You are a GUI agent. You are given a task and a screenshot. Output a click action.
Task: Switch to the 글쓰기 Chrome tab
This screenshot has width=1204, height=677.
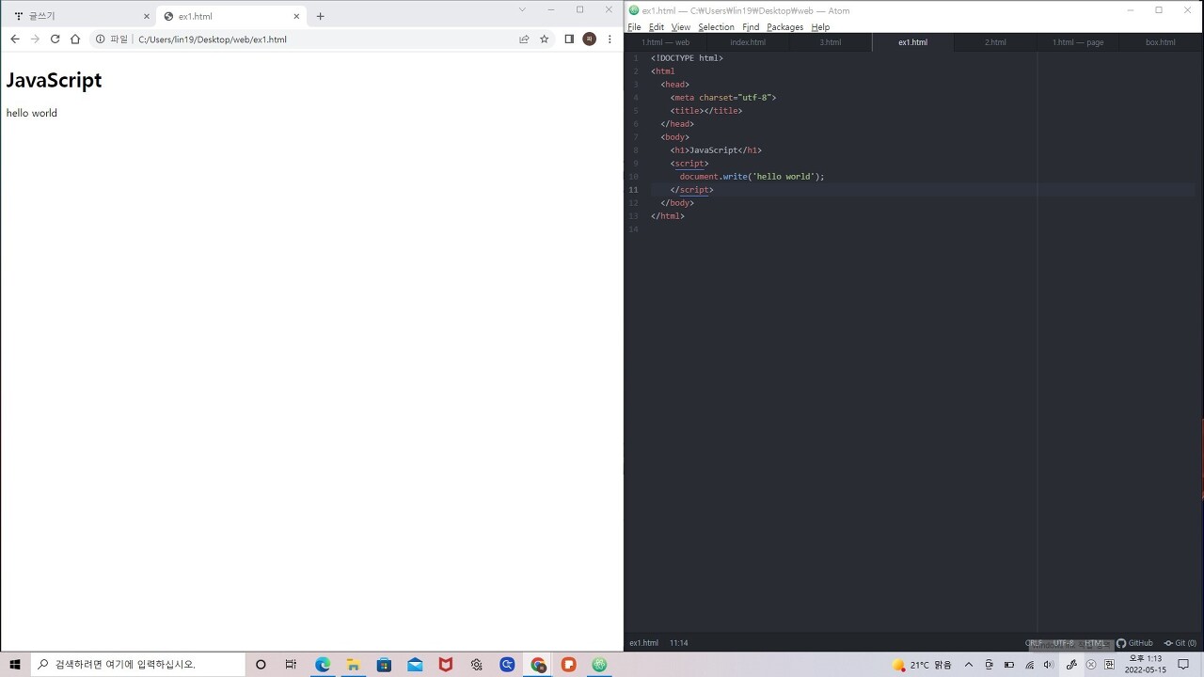79,16
